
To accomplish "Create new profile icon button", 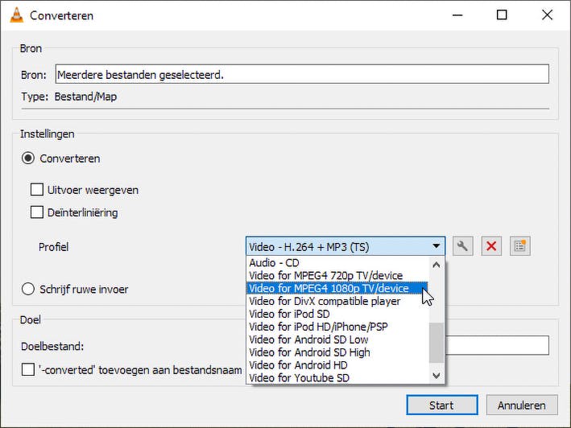I will tap(519, 246).
